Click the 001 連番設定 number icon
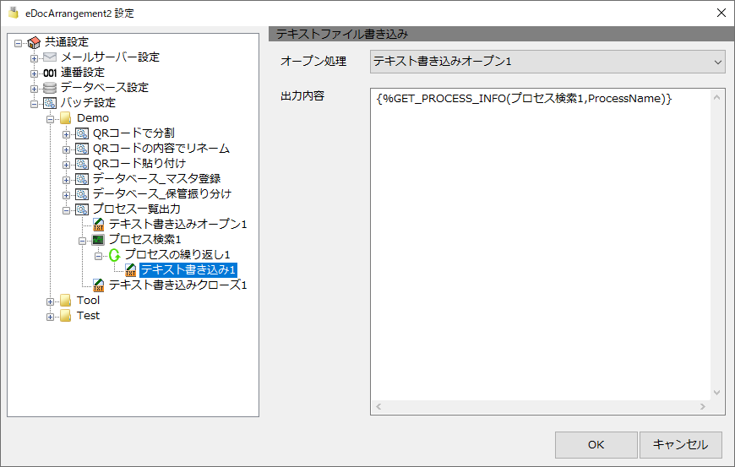 [50, 73]
